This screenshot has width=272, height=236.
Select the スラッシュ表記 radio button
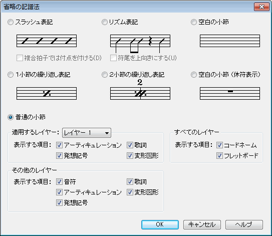pyautogui.click(x=11, y=22)
